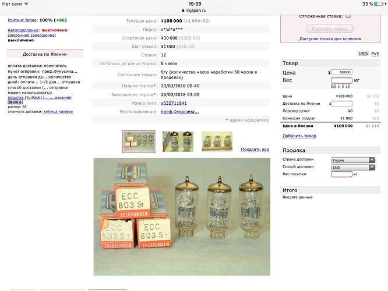Screen dimensions: 388x291
Task: Click the Вес посылки input field
Action: tap(341, 174)
